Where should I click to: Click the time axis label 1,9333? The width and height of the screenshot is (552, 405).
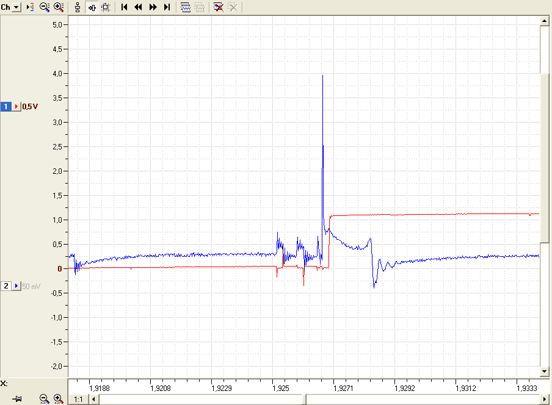[526, 388]
